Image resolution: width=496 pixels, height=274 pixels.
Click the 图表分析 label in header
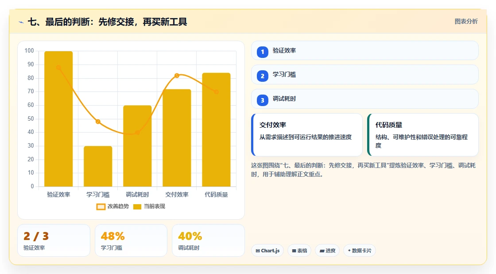(x=466, y=22)
